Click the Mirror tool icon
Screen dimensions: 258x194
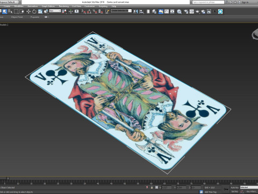pyautogui.click(x=135, y=12)
